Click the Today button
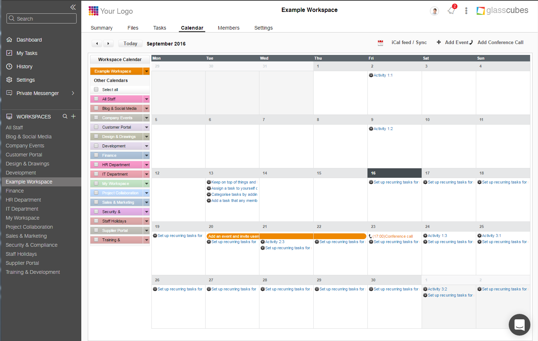This screenshot has width=538, height=341. [130, 43]
